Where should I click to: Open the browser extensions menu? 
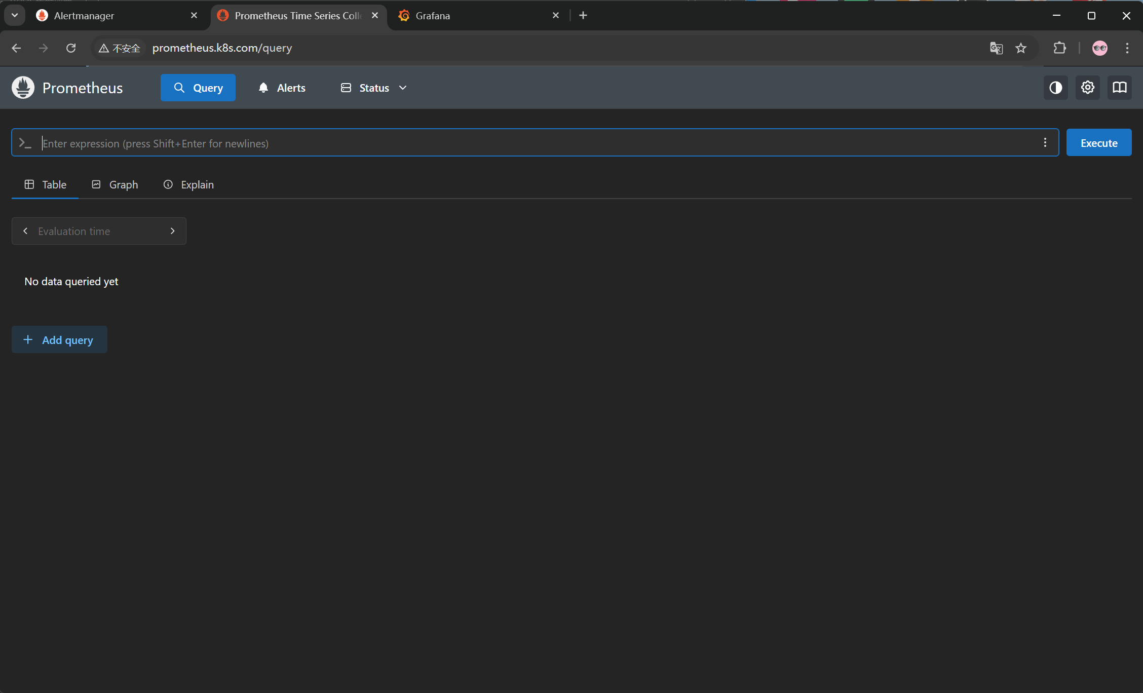1059,48
